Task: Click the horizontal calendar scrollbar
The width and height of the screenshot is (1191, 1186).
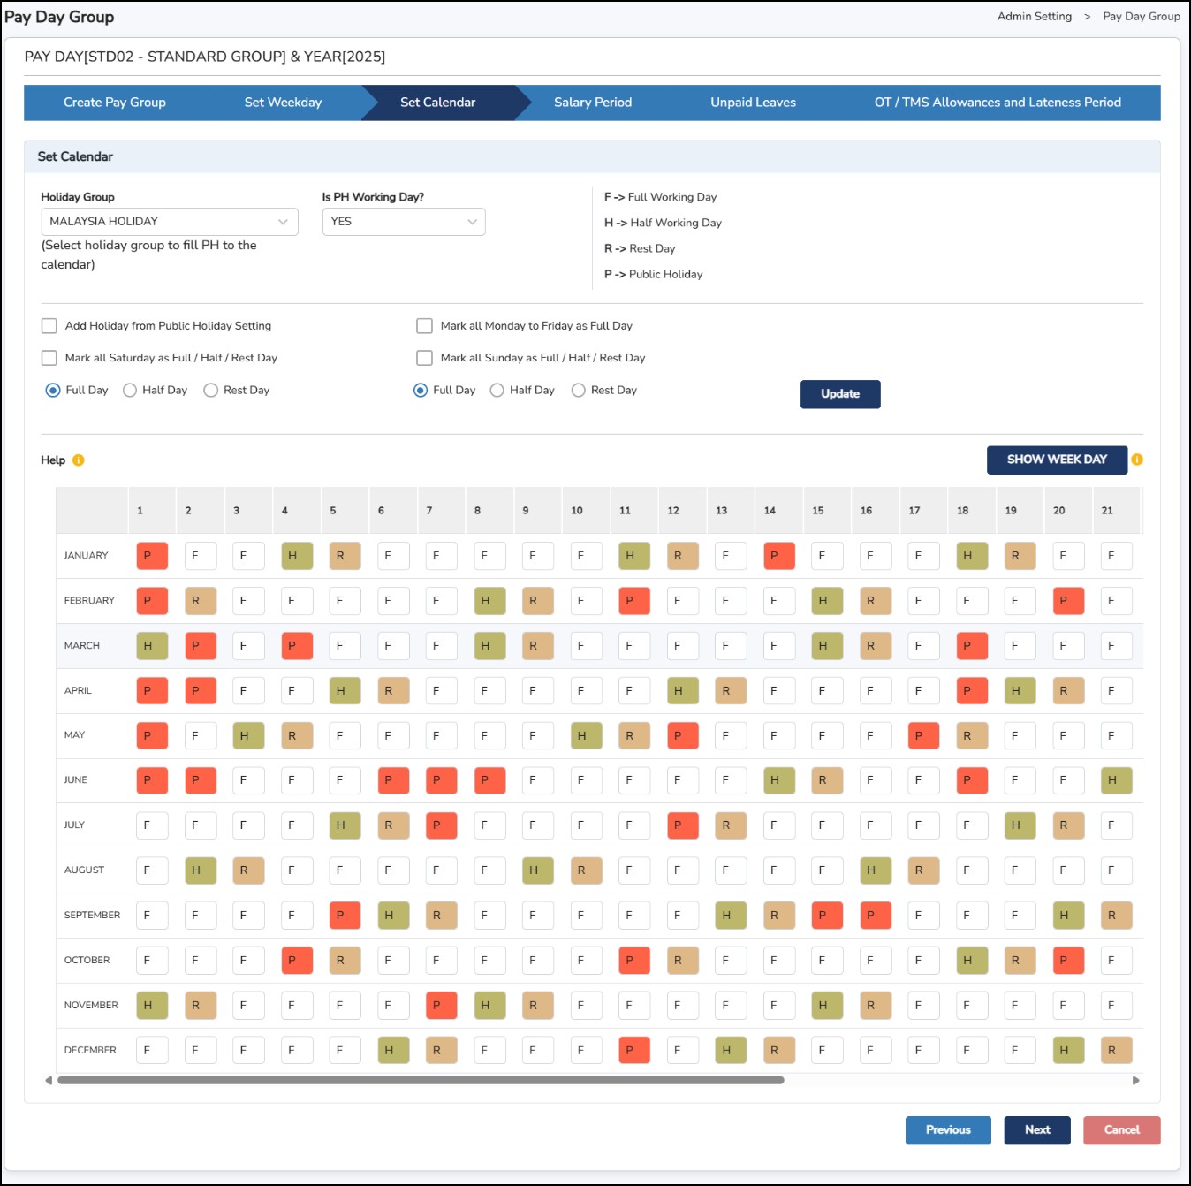Action: tap(421, 1080)
